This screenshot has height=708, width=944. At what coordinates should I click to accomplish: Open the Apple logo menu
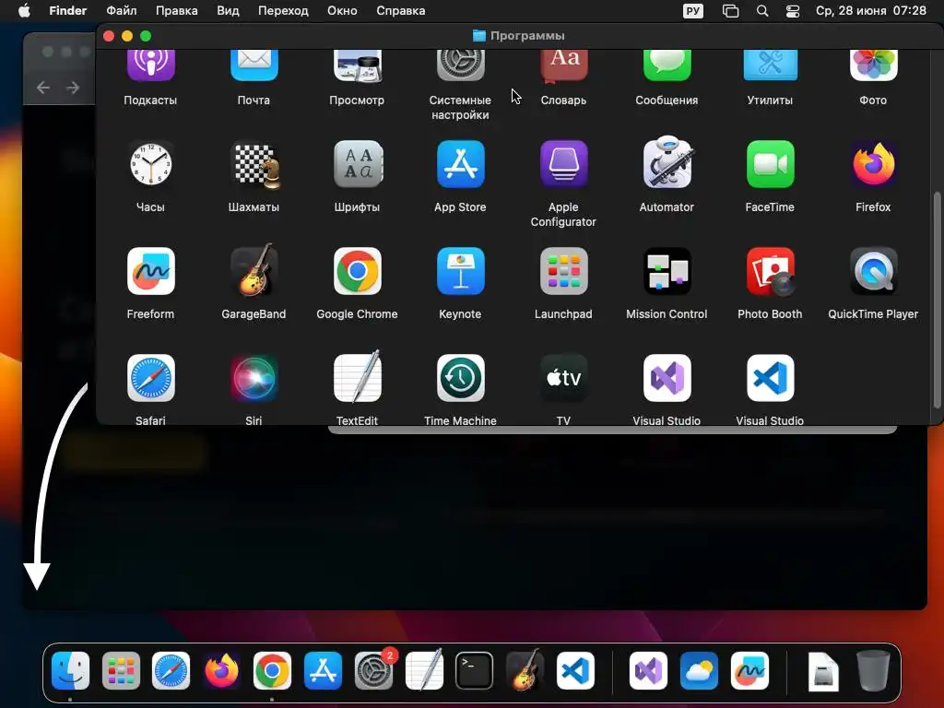[24, 11]
